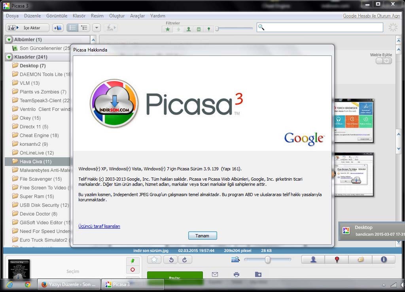
Task: Click the print icon
Action: [237, 275]
